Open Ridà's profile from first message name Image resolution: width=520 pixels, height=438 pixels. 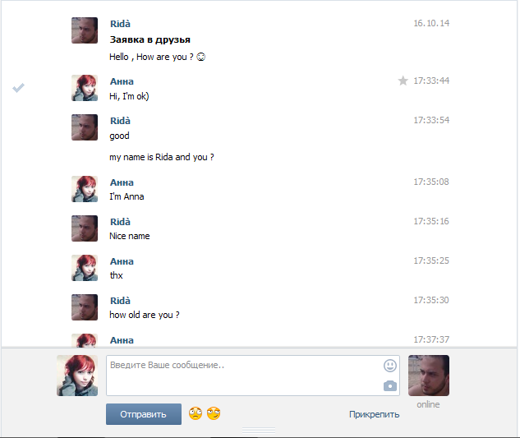point(120,24)
